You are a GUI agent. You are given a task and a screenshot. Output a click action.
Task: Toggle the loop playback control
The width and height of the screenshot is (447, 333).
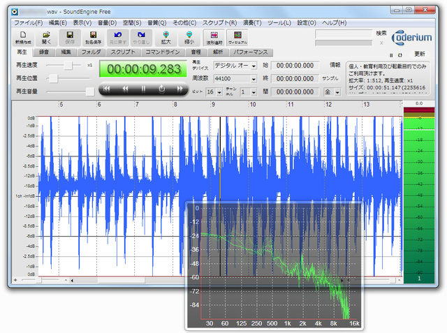[161, 89]
